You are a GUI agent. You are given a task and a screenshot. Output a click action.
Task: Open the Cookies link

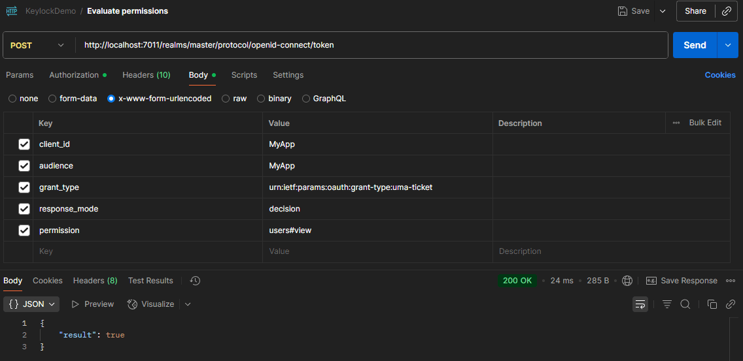pos(720,75)
